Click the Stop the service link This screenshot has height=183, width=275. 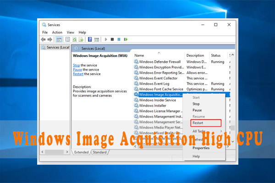76,65
